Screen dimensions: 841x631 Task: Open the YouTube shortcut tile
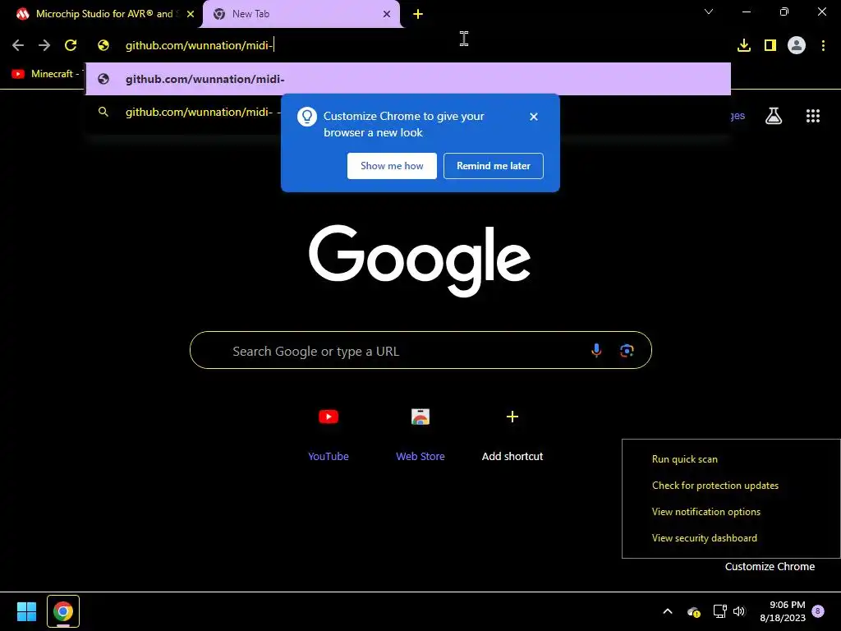tap(329, 434)
